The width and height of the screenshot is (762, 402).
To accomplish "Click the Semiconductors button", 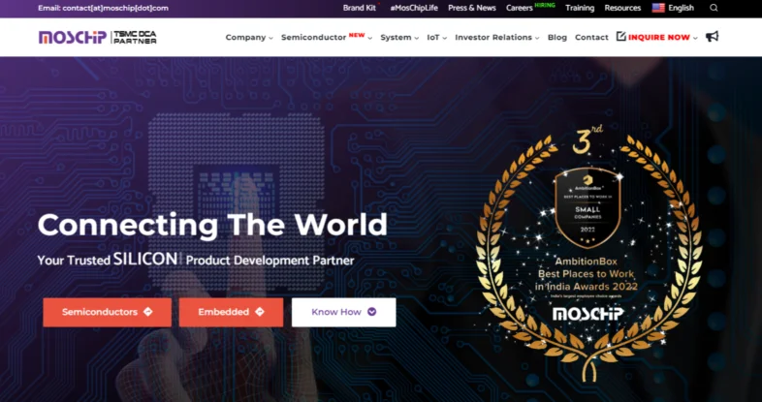I will (x=107, y=312).
